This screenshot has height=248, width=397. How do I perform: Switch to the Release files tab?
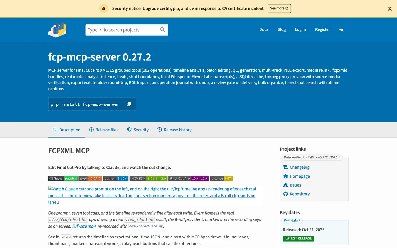coord(104,130)
